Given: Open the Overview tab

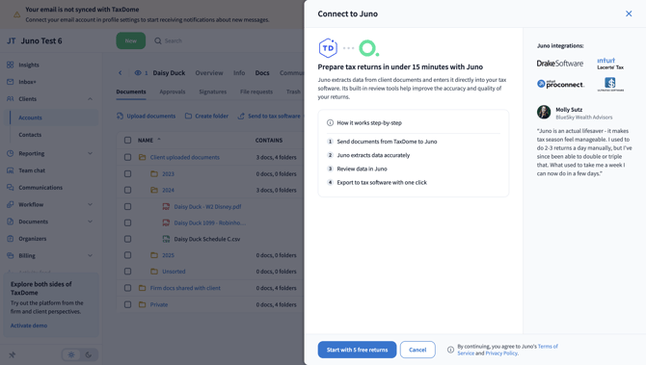Looking at the screenshot, I should (x=209, y=73).
